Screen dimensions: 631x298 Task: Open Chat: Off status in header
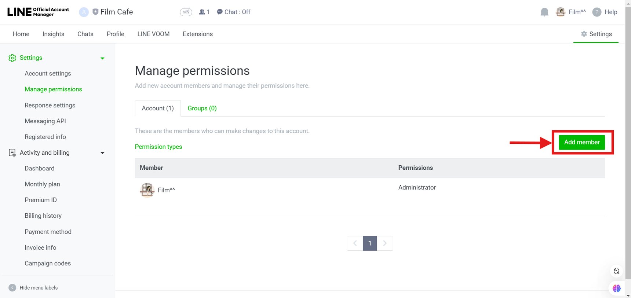pyautogui.click(x=234, y=12)
